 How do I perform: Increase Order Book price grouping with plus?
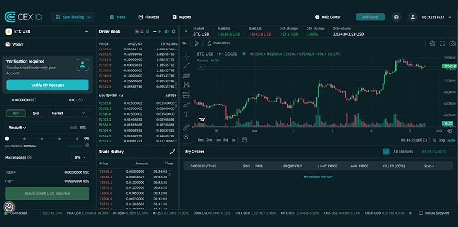tap(160, 32)
